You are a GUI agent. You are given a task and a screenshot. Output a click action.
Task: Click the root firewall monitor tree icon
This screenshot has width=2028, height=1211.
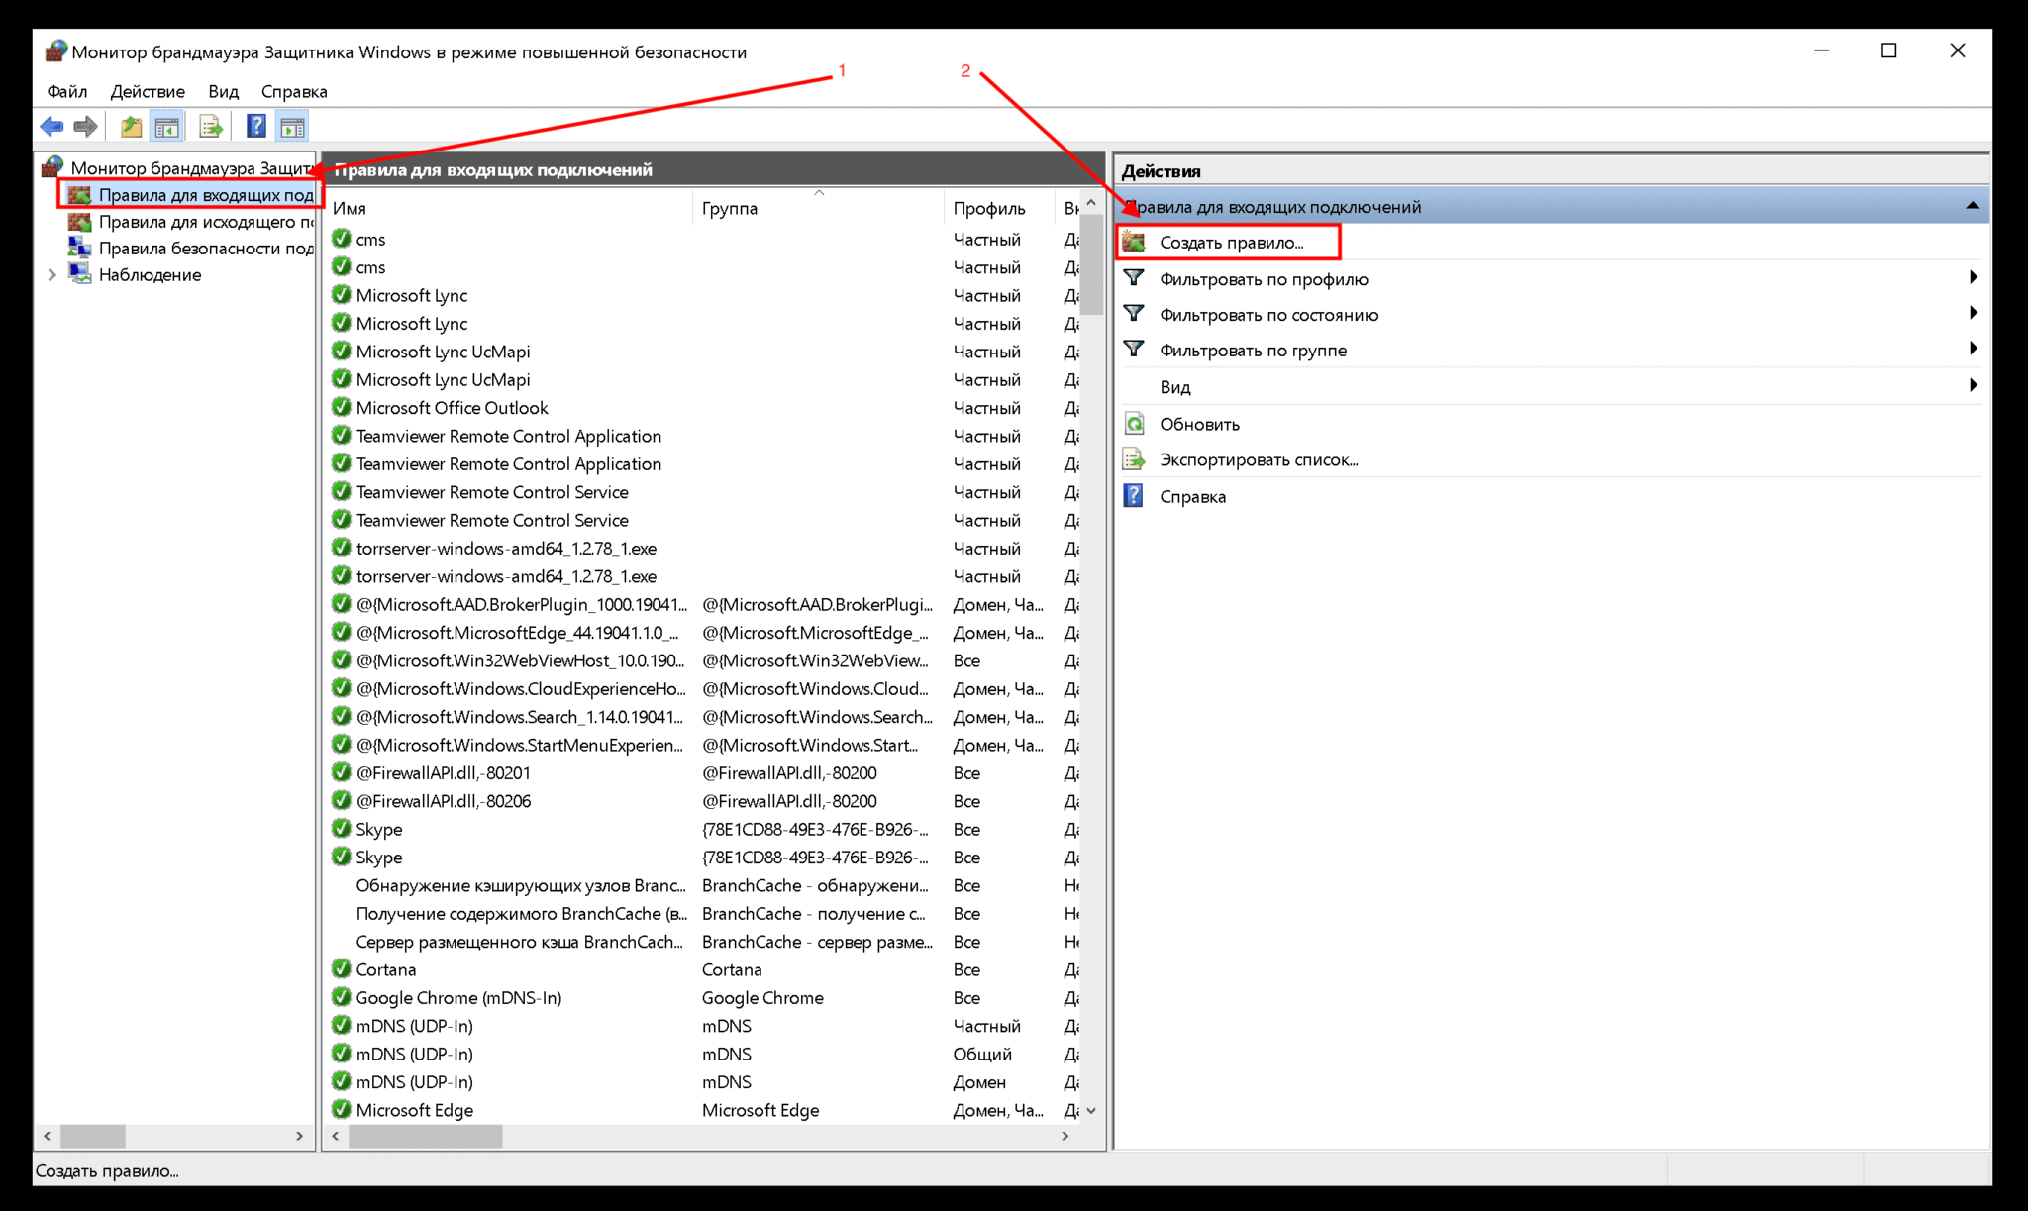pyautogui.click(x=52, y=167)
